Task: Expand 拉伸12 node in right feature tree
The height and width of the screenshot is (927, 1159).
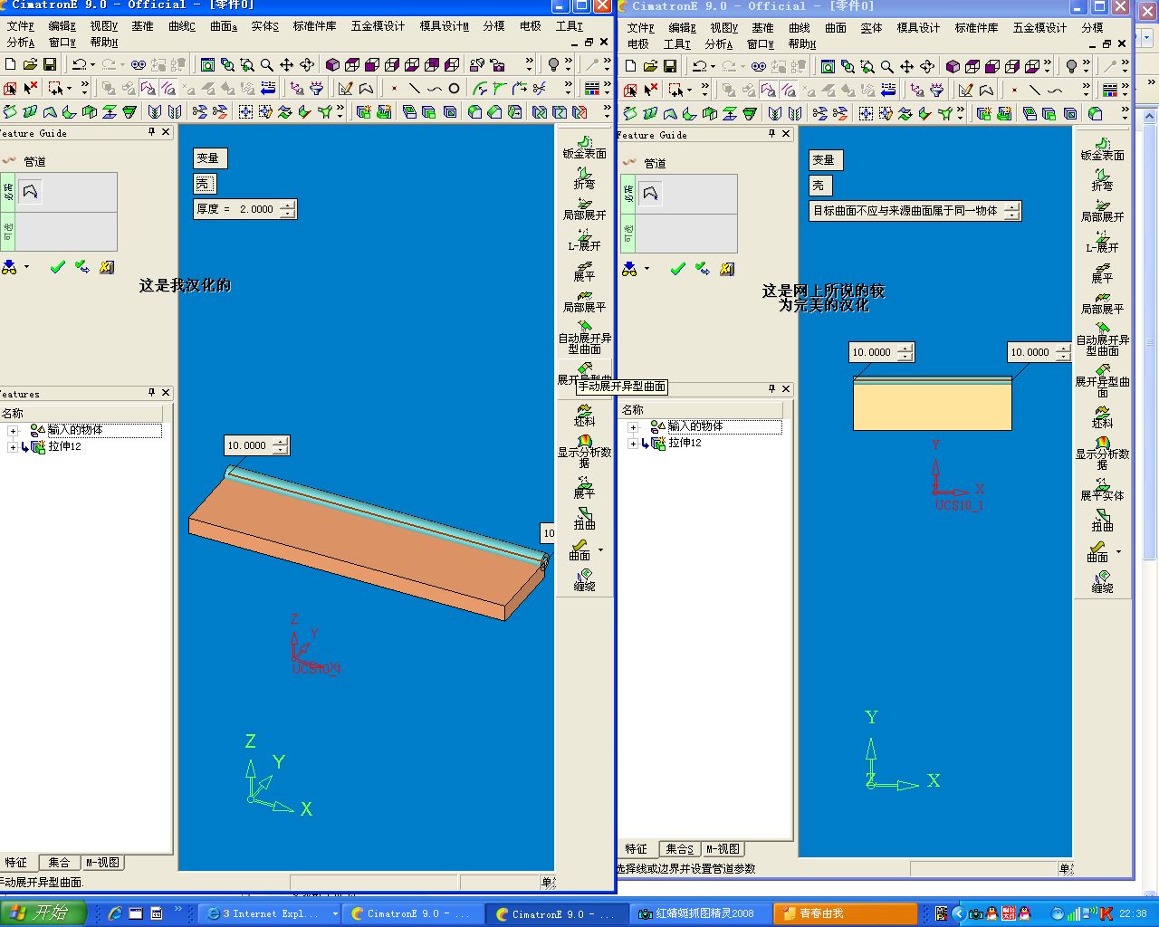Action: point(633,444)
